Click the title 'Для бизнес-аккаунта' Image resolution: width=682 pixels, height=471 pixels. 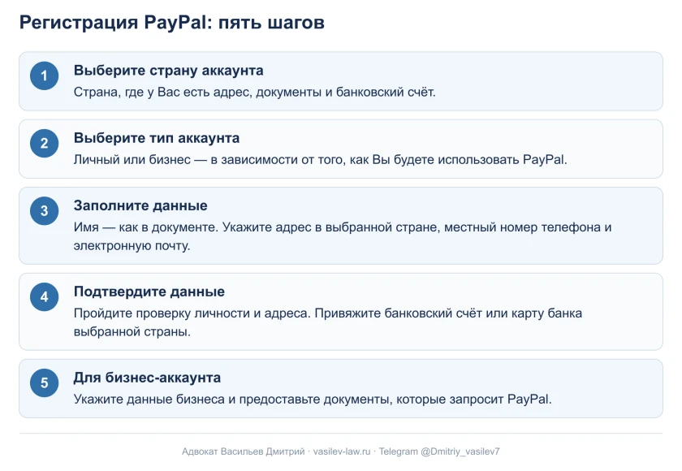[x=147, y=378]
